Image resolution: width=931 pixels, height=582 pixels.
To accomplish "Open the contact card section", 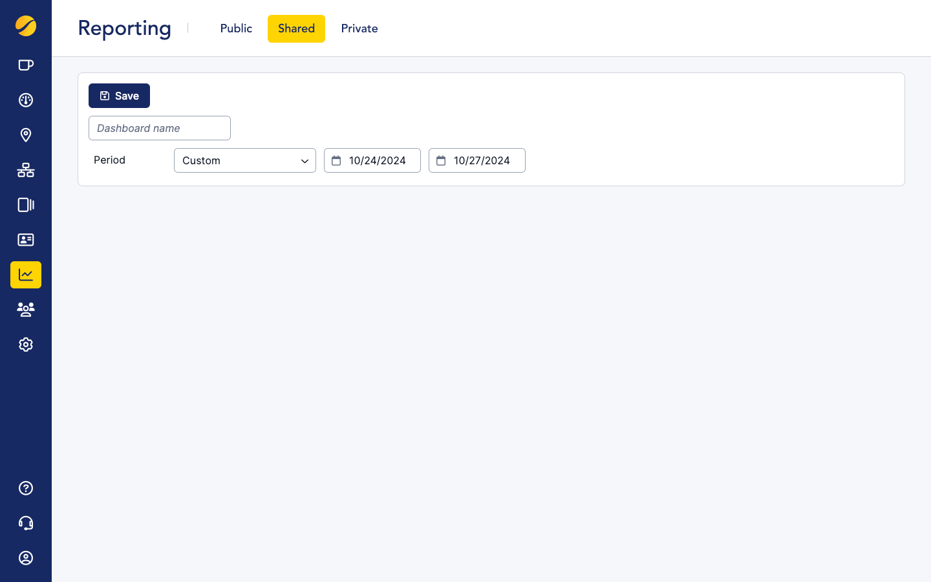I will pyautogui.click(x=26, y=240).
